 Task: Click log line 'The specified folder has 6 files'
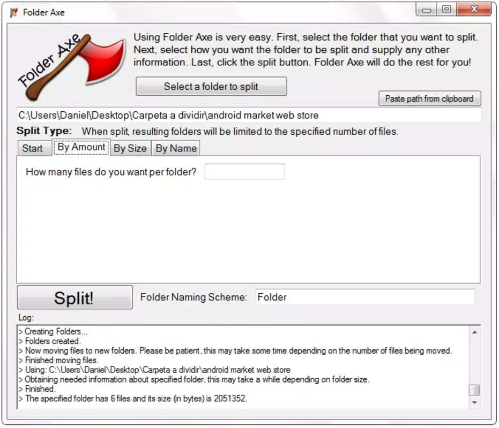click(133, 398)
